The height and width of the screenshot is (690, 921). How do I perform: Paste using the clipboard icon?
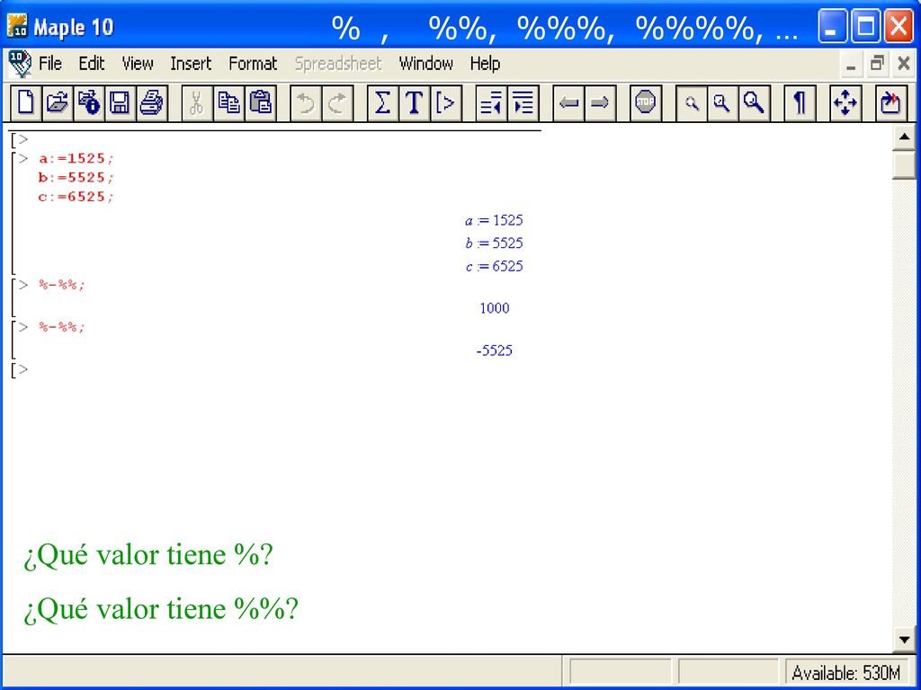pos(260,103)
